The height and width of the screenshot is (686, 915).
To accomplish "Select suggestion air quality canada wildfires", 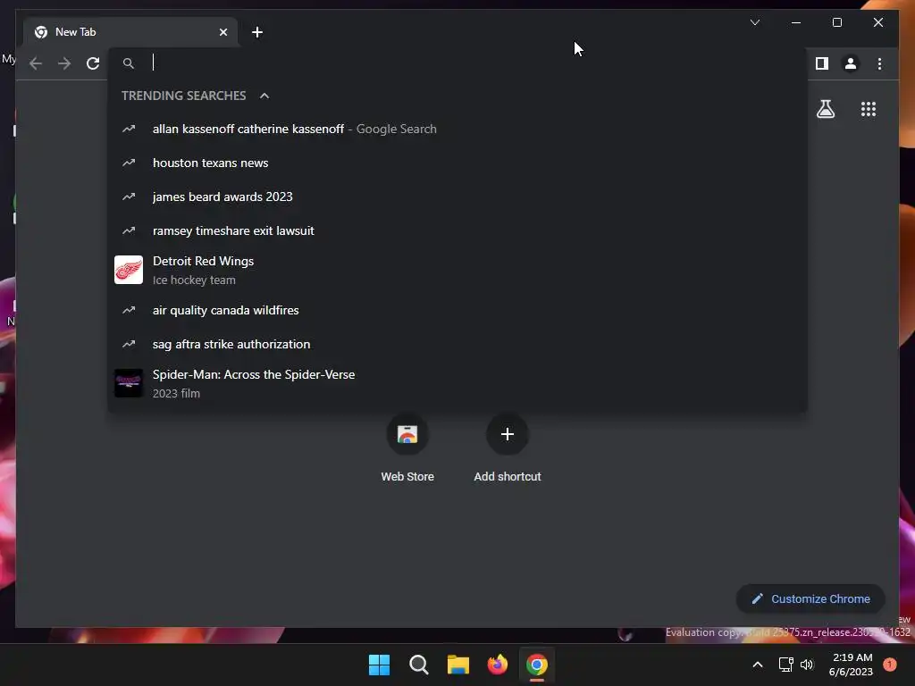I will tap(457, 310).
